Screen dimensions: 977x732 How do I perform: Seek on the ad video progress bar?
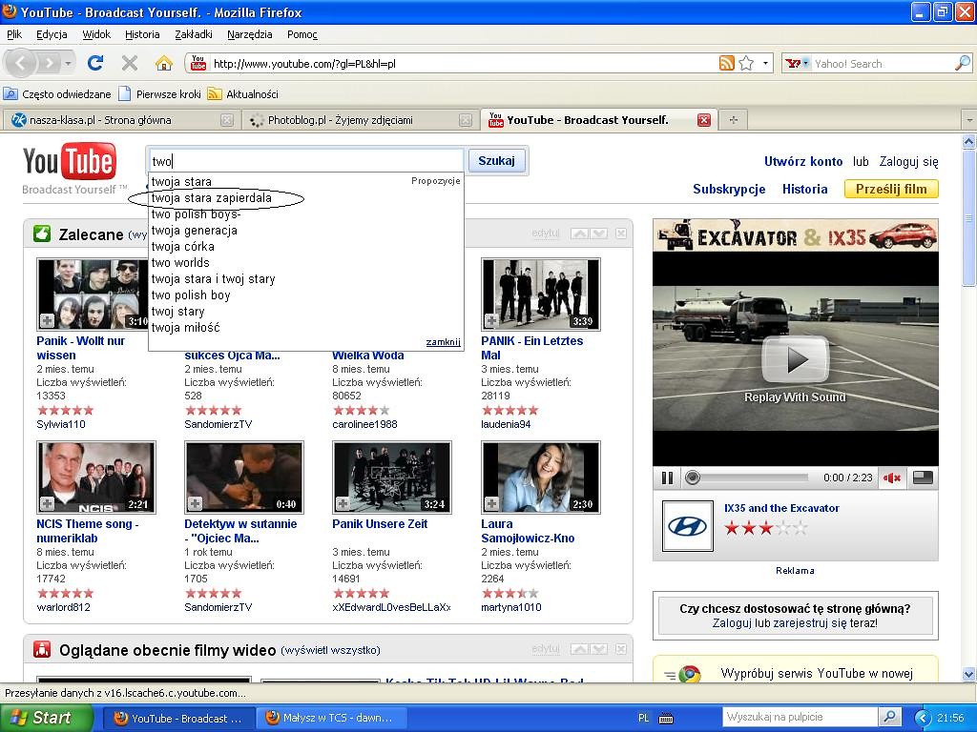[x=750, y=478]
